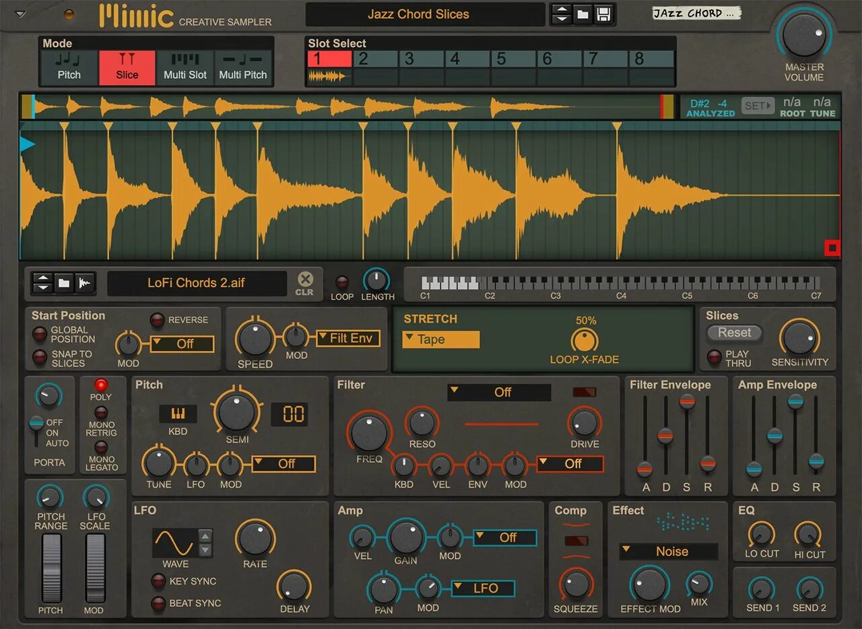Step through patches with the up/down arrows
Screen dimensions: 862x629
click(x=562, y=14)
